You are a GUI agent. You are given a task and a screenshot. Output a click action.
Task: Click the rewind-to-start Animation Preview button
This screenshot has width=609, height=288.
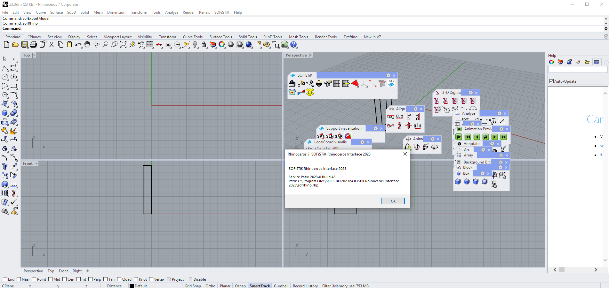pos(468,137)
